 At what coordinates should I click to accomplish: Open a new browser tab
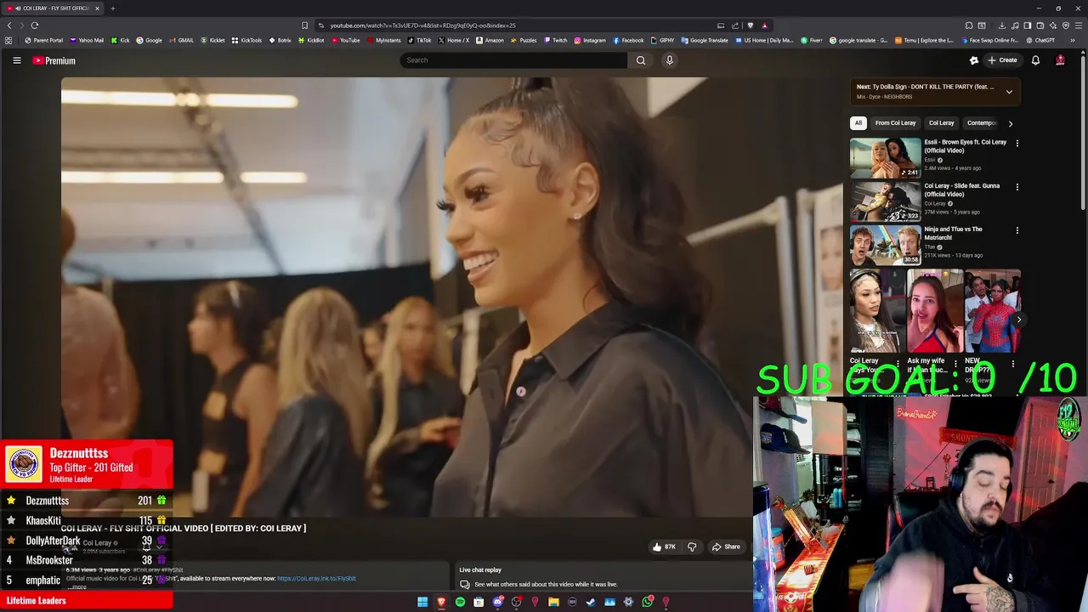pos(112,8)
